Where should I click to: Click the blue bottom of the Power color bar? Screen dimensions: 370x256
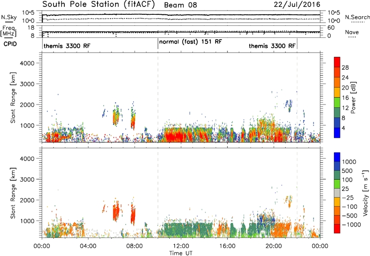click(x=337, y=133)
